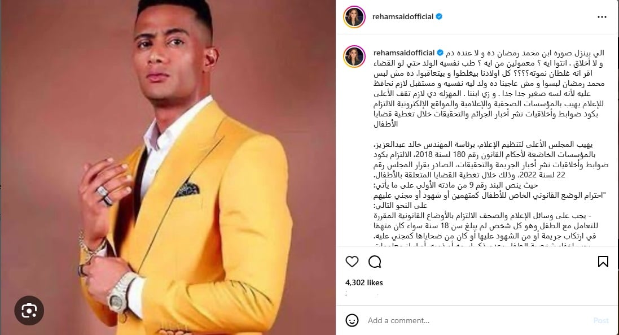Image resolution: width=619 pixels, height=335 pixels.
Task: Click the photo of man in yellow blazer
Action: point(168,167)
